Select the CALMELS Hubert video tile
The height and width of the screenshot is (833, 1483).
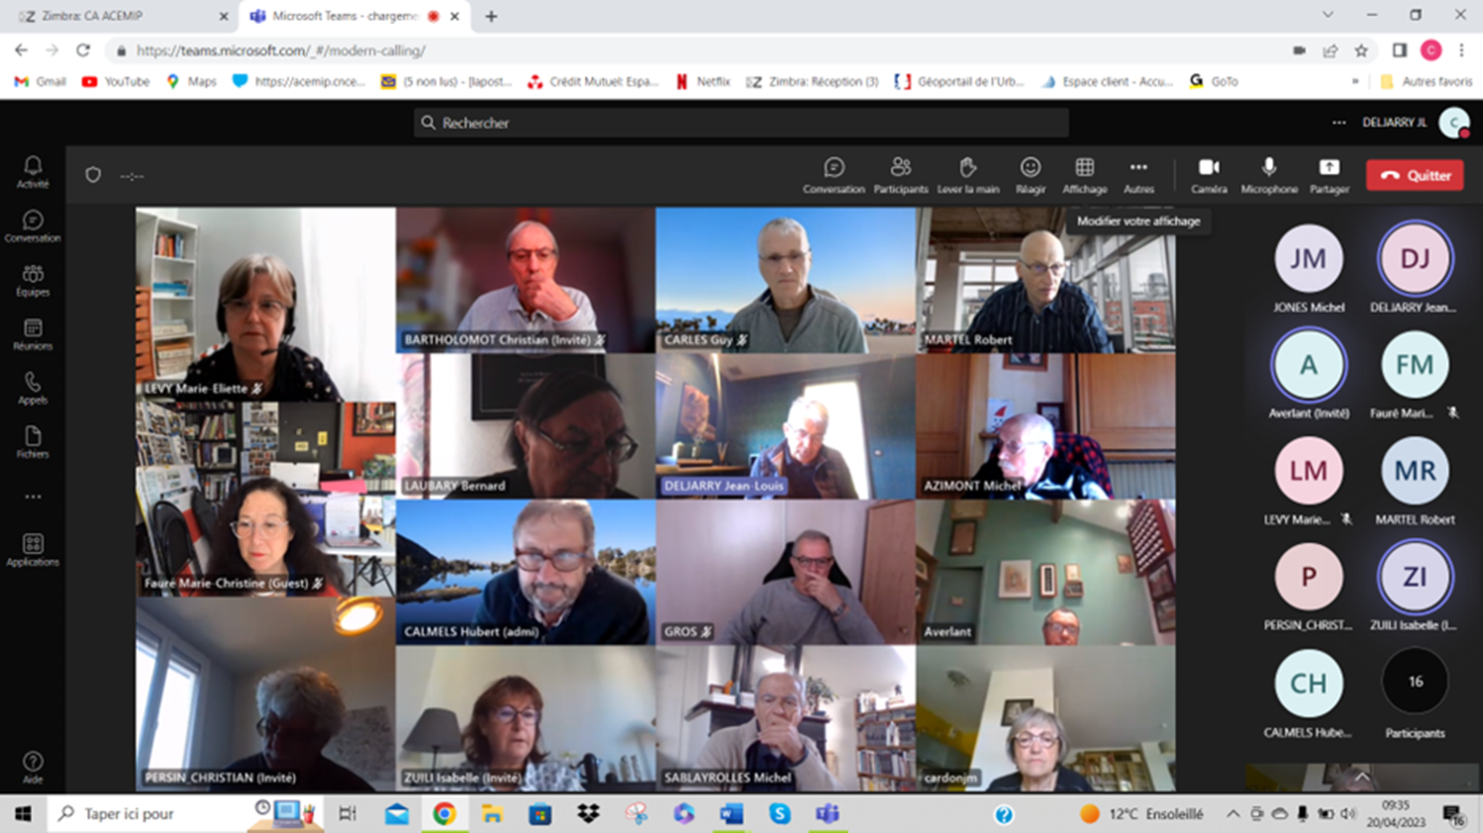click(525, 572)
